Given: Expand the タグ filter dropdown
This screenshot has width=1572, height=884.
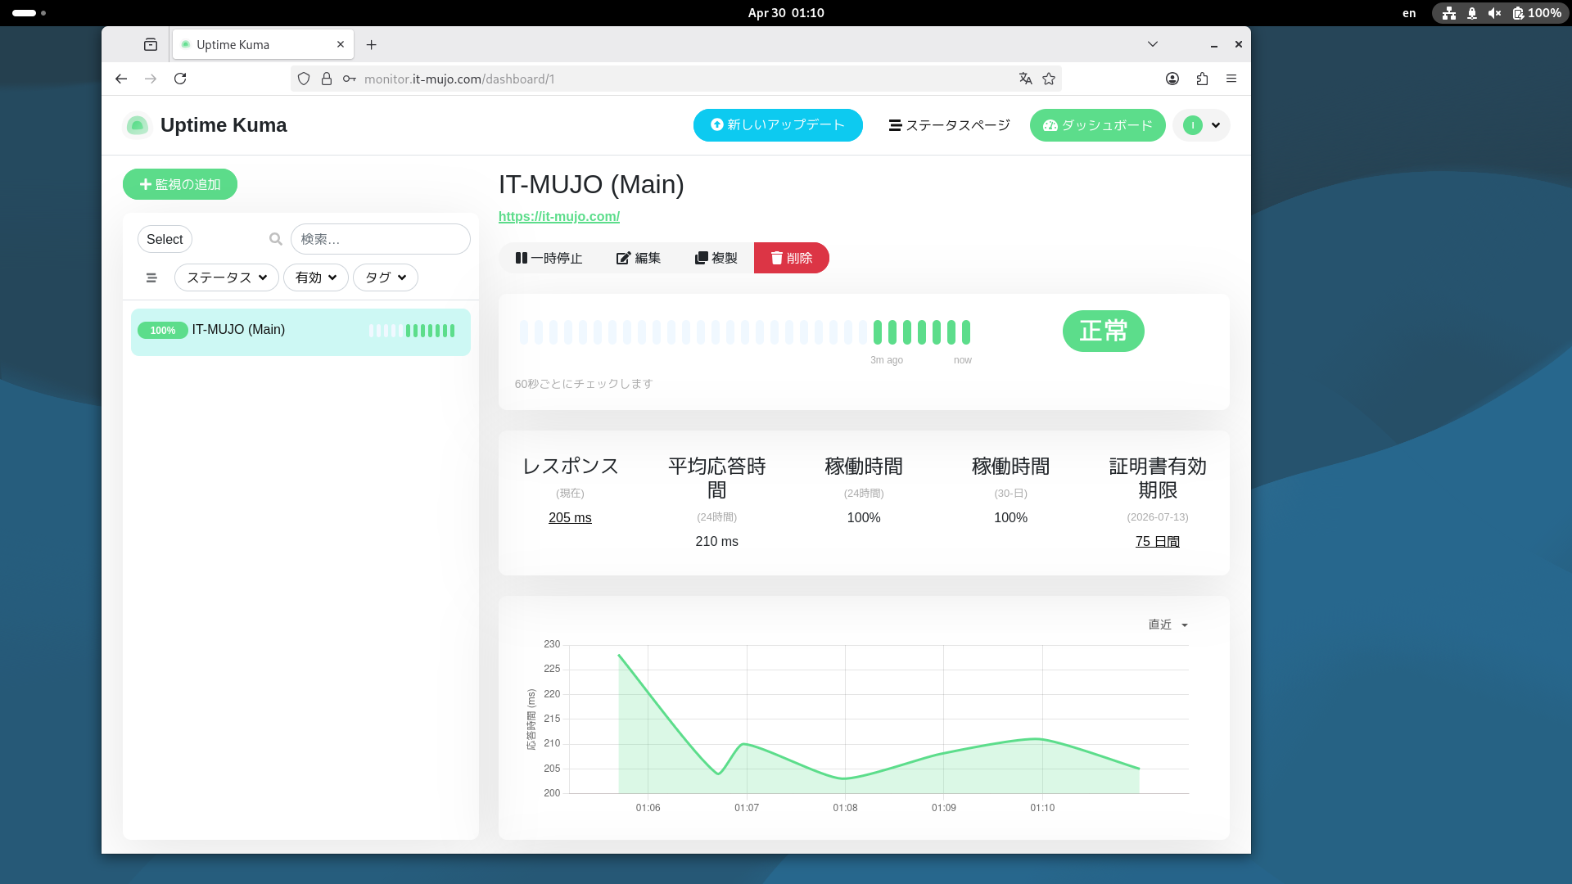Looking at the screenshot, I should [x=386, y=277].
